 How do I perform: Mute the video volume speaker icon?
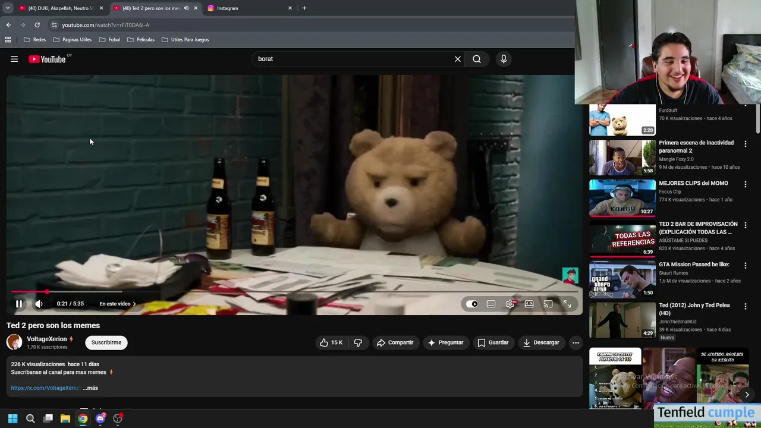click(39, 304)
